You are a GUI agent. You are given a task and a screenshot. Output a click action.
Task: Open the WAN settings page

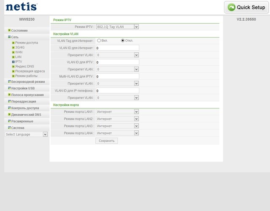[19, 52]
